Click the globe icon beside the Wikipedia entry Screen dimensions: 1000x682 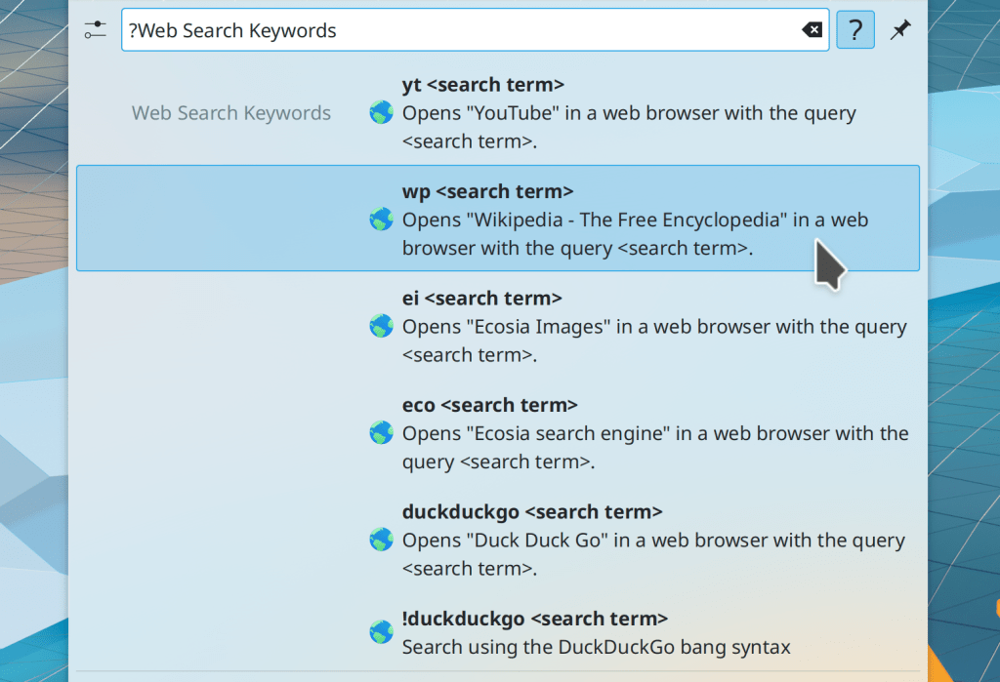pyautogui.click(x=381, y=220)
